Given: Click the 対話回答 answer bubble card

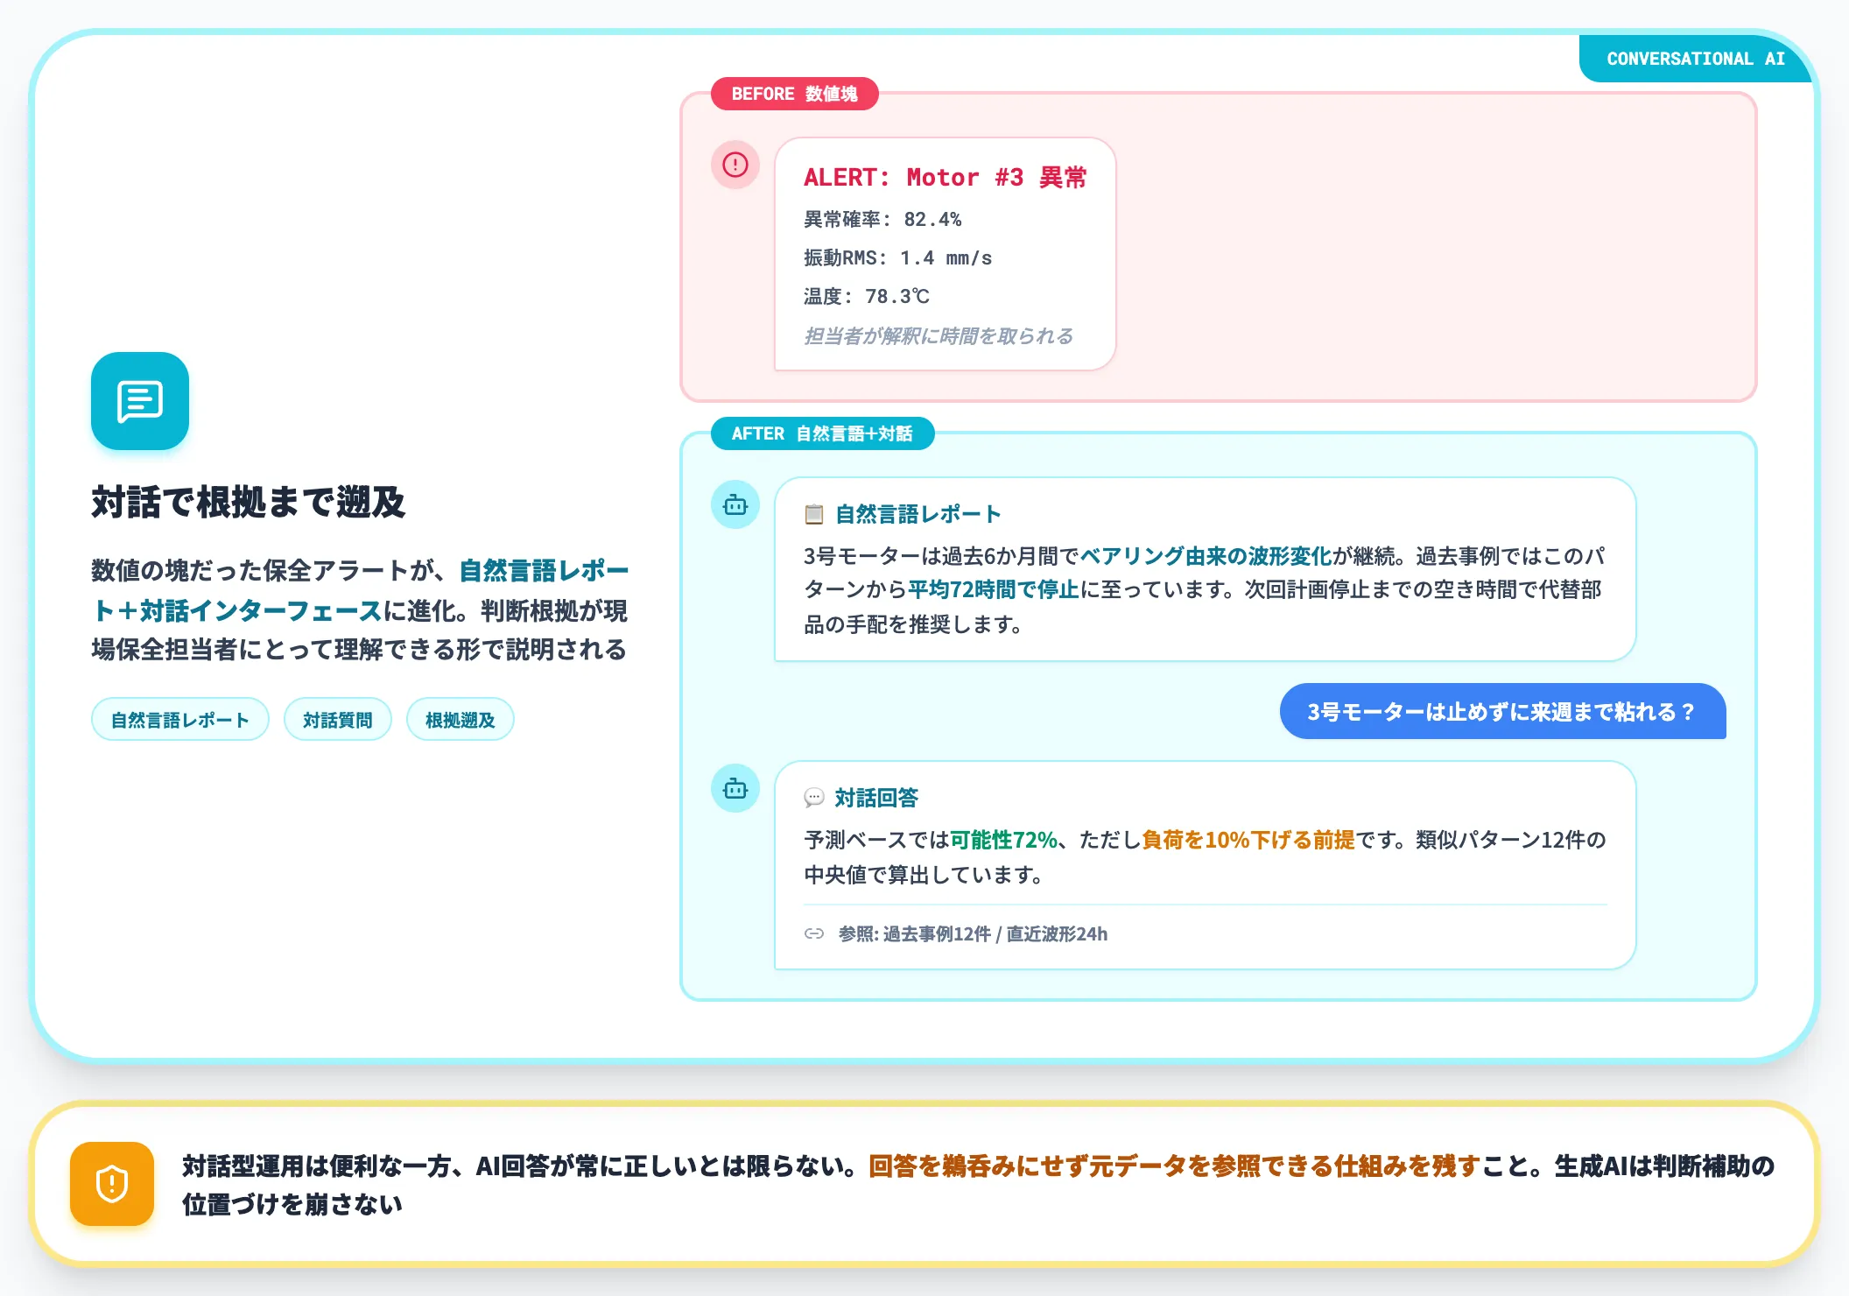Looking at the screenshot, I should coord(1206,865).
